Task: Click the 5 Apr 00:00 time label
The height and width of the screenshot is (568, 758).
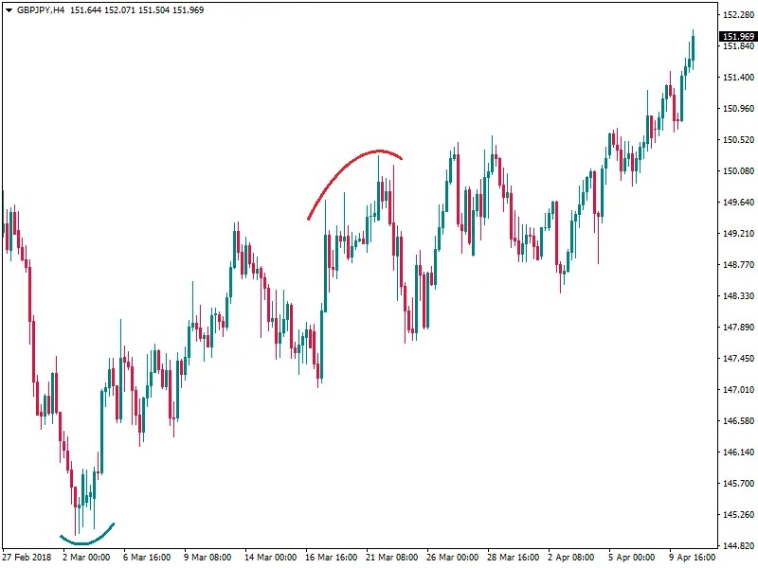Action: point(632,558)
